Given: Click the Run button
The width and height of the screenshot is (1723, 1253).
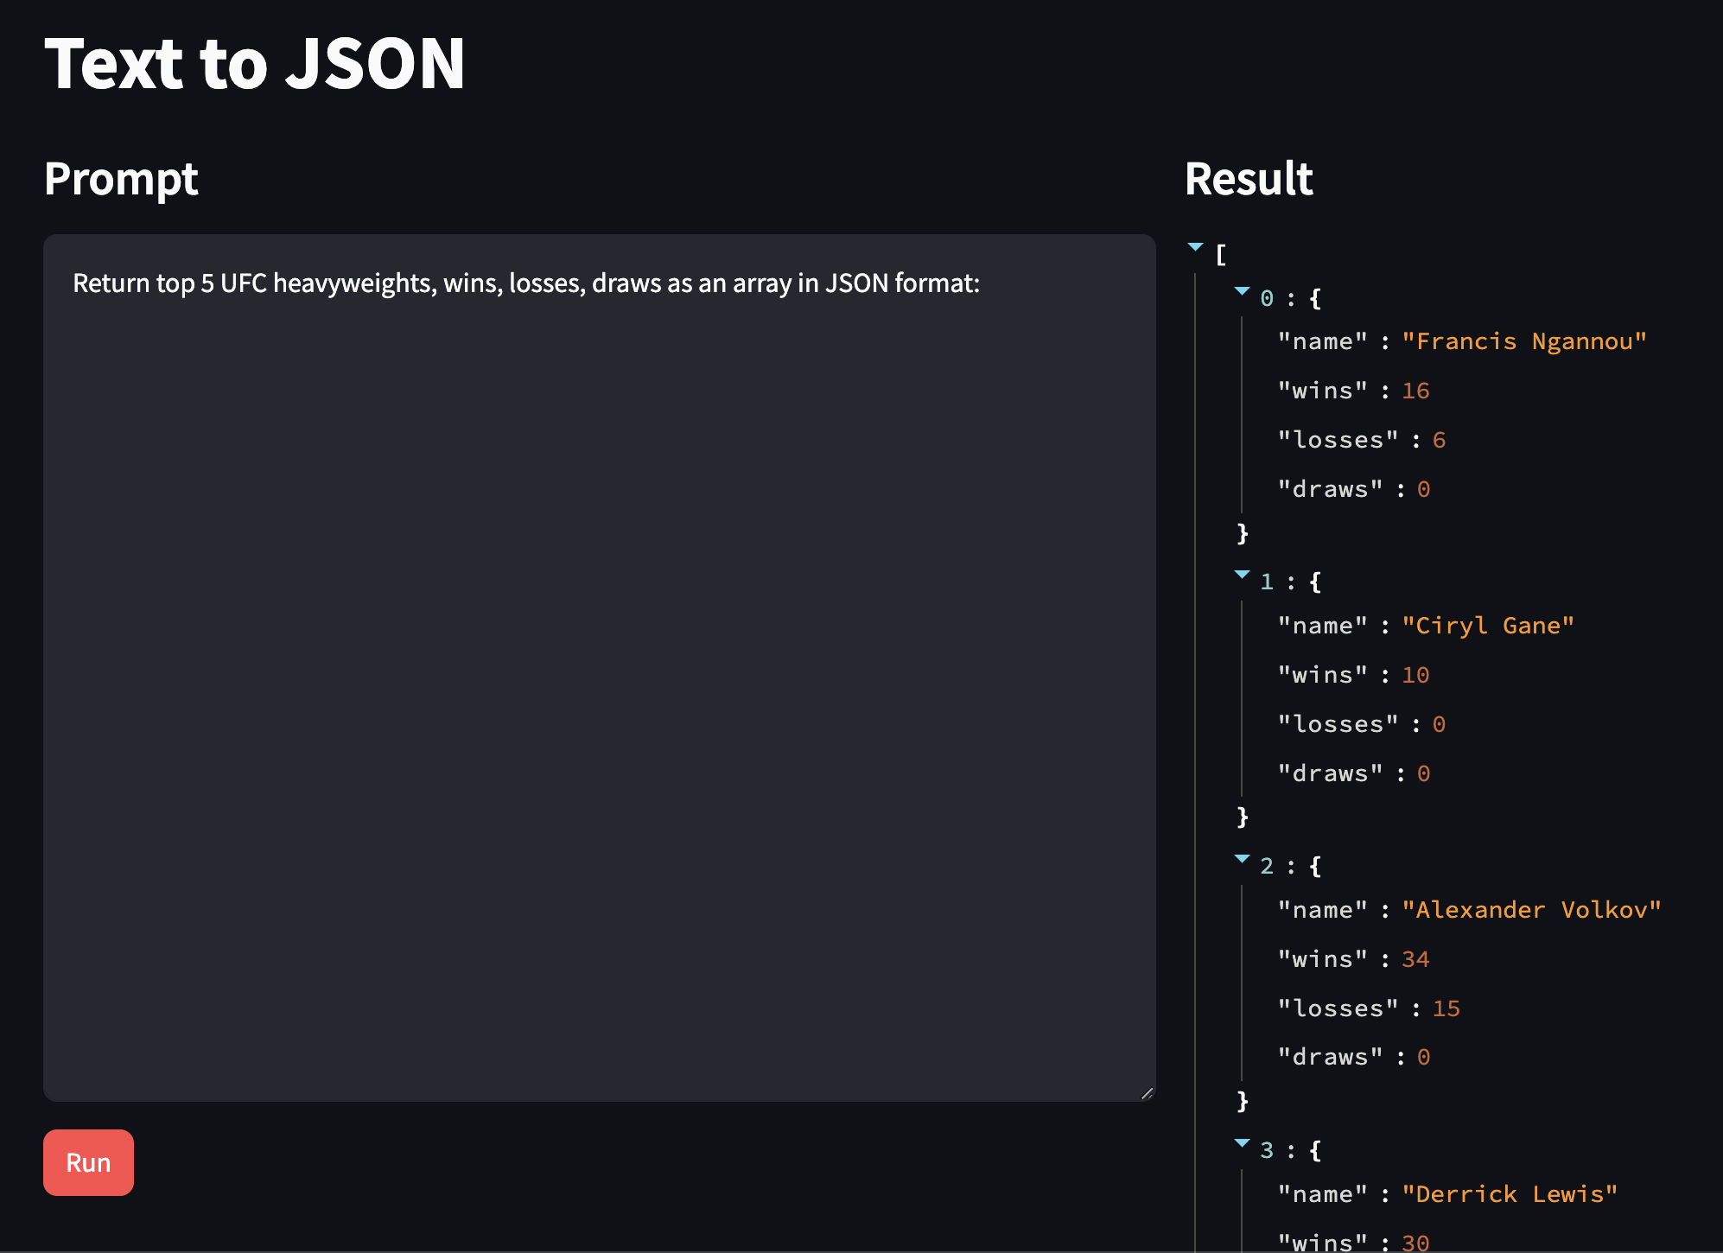Looking at the screenshot, I should (87, 1162).
